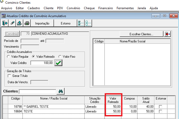Image resolution: width=179 pixels, height=119 pixels.
Task: Click the Data de Vencto. field
Action: pos(39,82)
